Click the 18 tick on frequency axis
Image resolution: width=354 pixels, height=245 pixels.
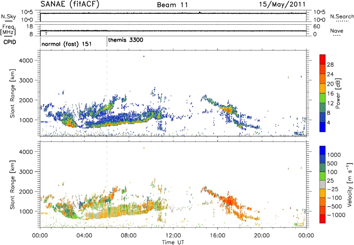coord(30,27)
